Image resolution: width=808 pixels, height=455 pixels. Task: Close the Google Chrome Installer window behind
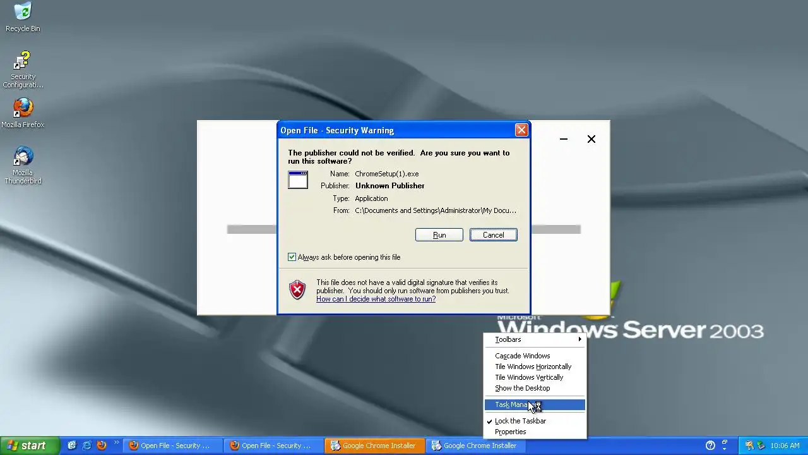[591, 139]
